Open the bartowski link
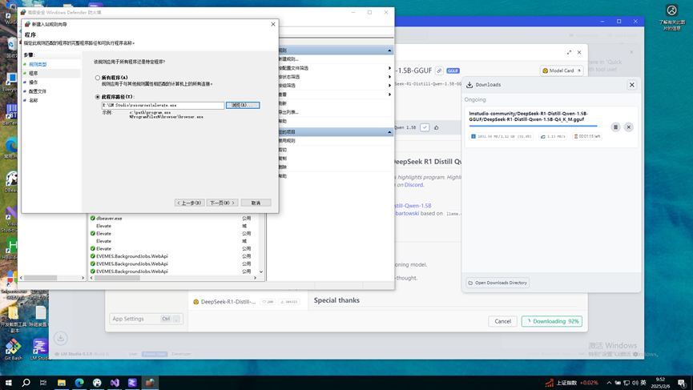This screenshot has width=693, height=390. (407, 213)
